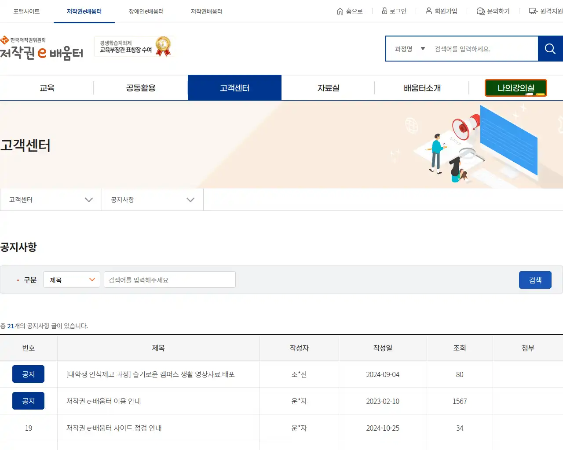Expand the 공지사항 breadcrumb dropdown
This screenshot has height=450, width=563.
[153, 200]
